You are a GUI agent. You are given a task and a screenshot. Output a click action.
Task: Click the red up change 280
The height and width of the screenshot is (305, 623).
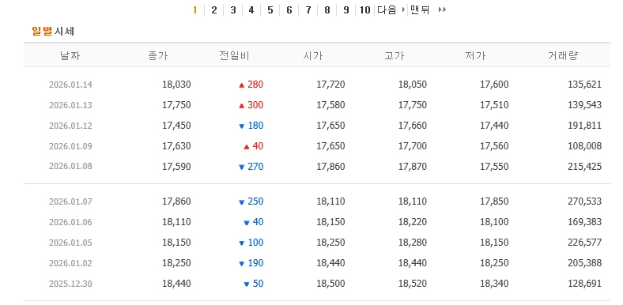[x=251, y=85]
